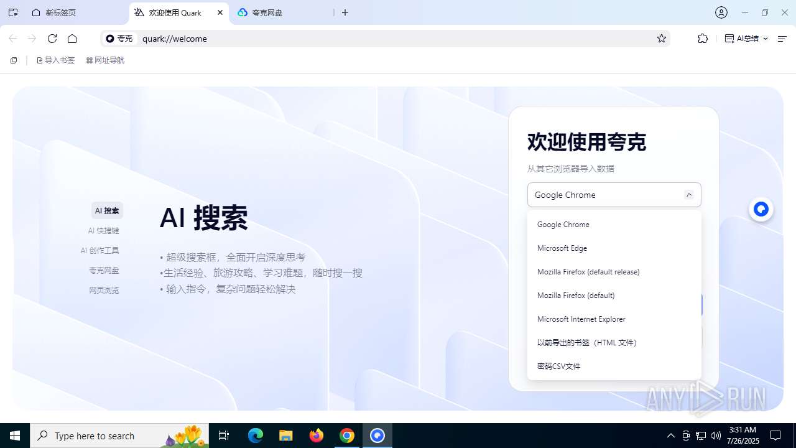Select the 夸克网盘 section in sidebar list
The width and height of the screenshot is (796, 448).
[104, 270]
